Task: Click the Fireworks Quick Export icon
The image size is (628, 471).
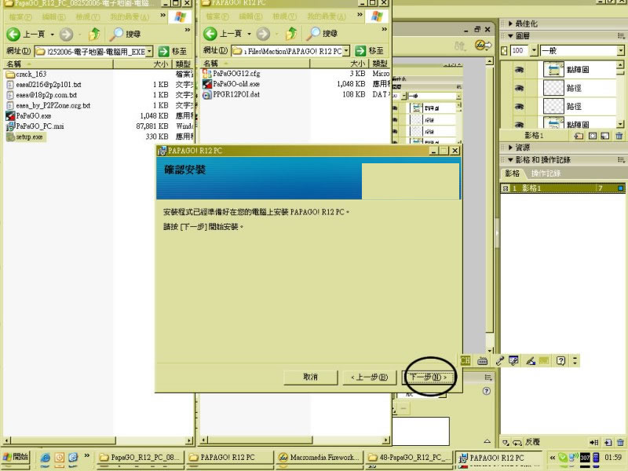Action: point(483,46)
